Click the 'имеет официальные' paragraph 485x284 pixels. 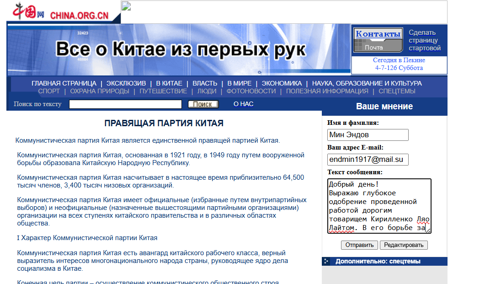(162, 212)
